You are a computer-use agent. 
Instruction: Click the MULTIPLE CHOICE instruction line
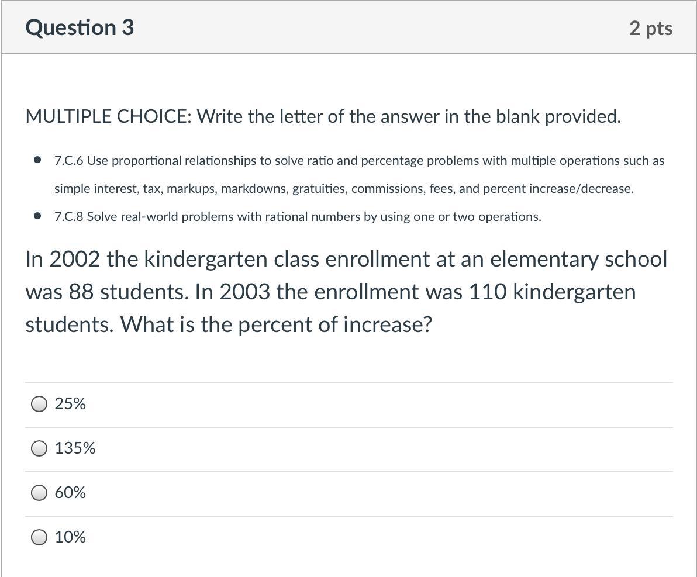(323, 116)
